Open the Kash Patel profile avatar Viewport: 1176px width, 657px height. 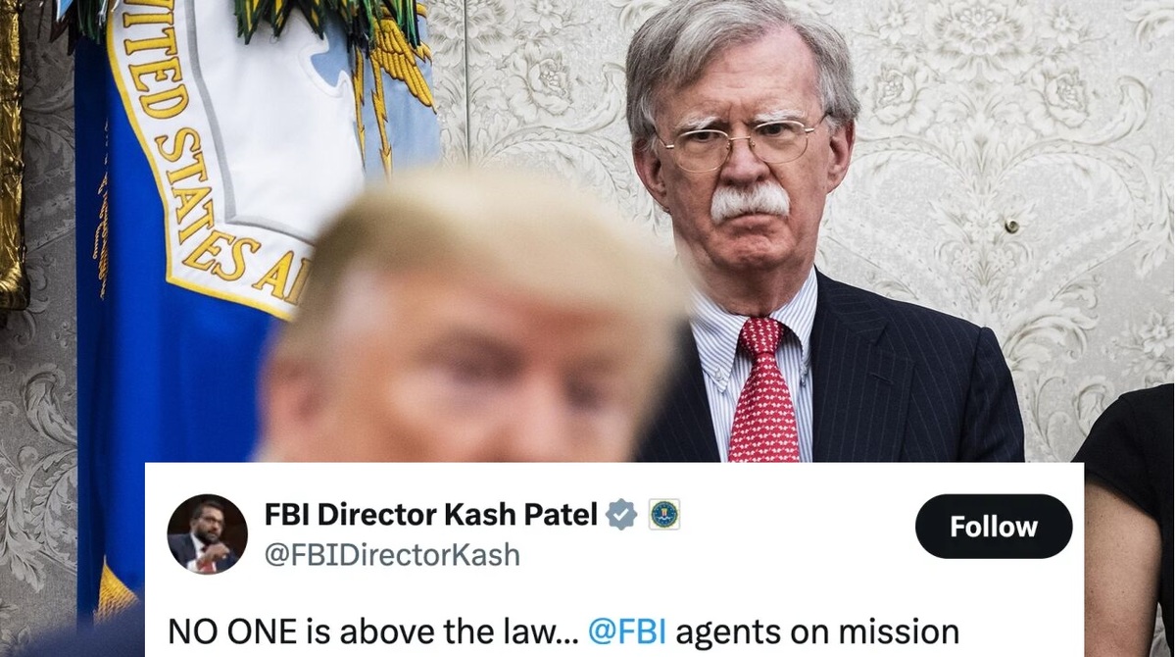pos(207,534)
